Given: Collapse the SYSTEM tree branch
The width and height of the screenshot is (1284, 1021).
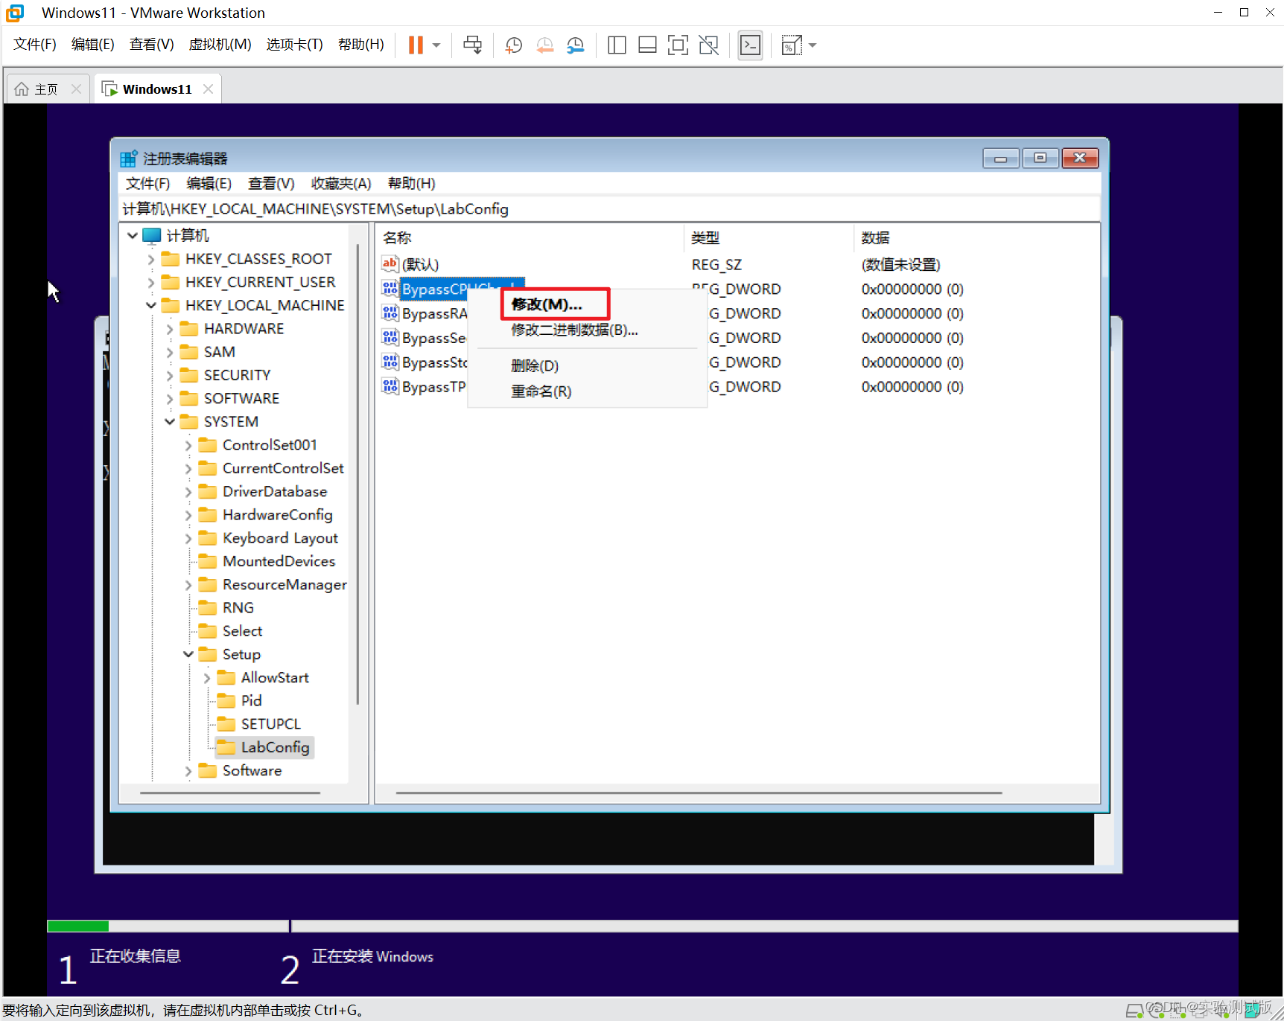Looking at the screenshot, I should tap(170, 421).
